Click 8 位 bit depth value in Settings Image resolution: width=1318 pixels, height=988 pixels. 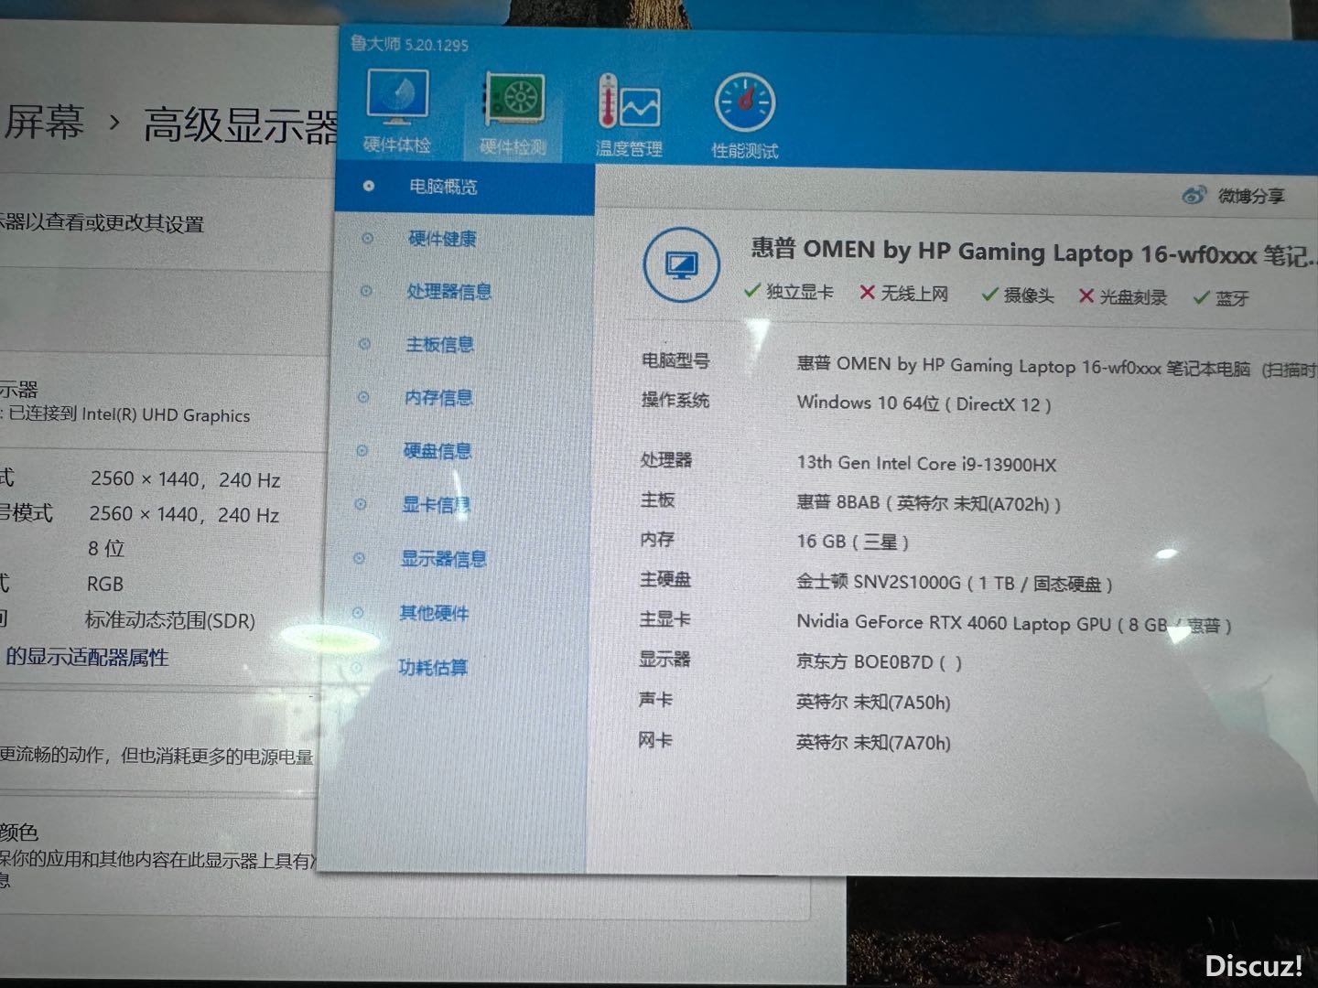pyautogui.click(x=106, y=548)
